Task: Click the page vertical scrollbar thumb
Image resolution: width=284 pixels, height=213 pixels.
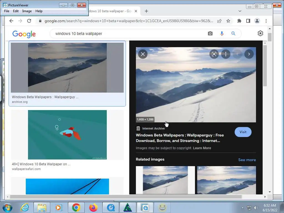Action: click(270, 37)
